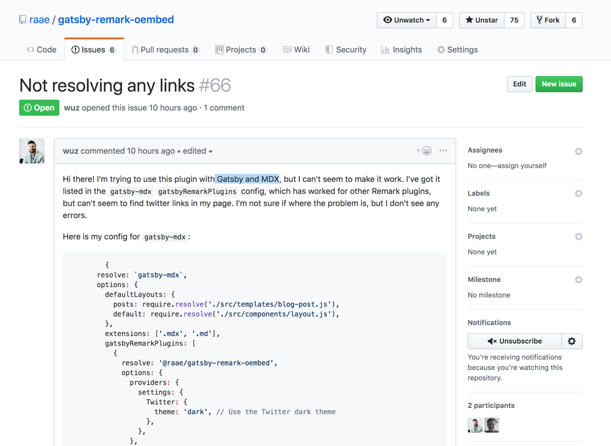The width and height of the screenshot is (611, 446).
Task: Open the raae owner link
Action: click(x=39, y=20)
